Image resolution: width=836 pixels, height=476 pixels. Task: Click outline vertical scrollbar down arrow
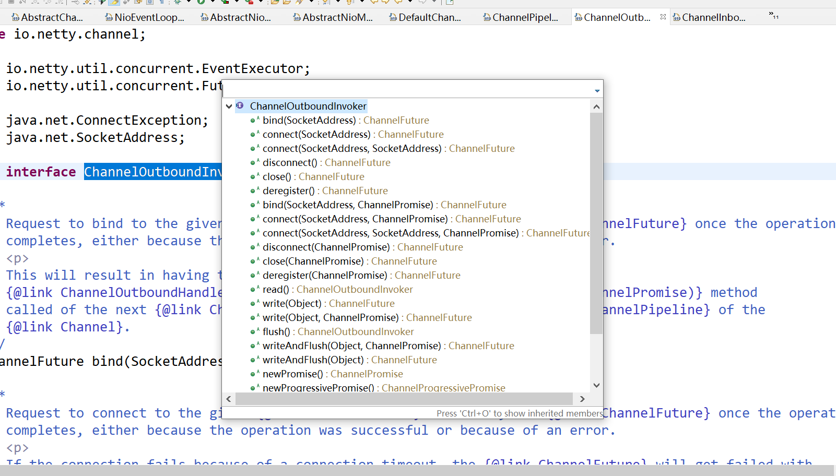tap(596, 386)
